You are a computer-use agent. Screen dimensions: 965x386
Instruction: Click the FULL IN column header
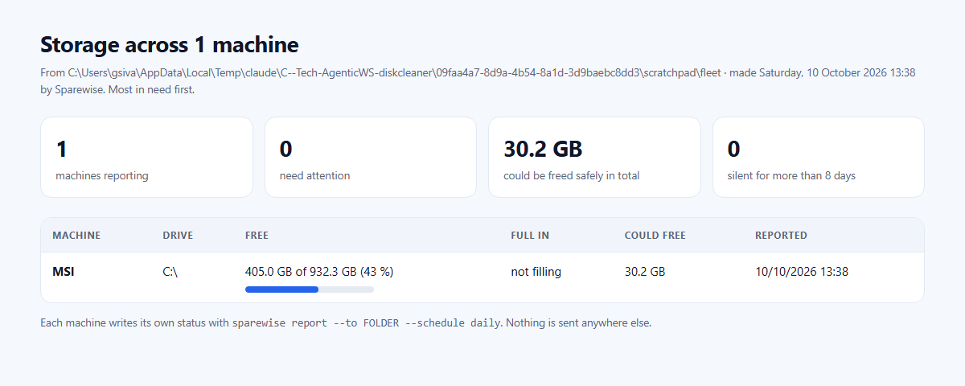click(x=530, y=236)
